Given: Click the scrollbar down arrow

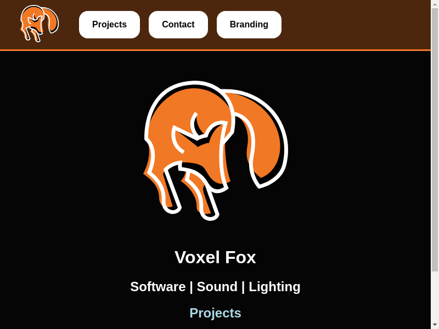Looking at the screenshot, I should pyautogui.click(x=435, y=326).
